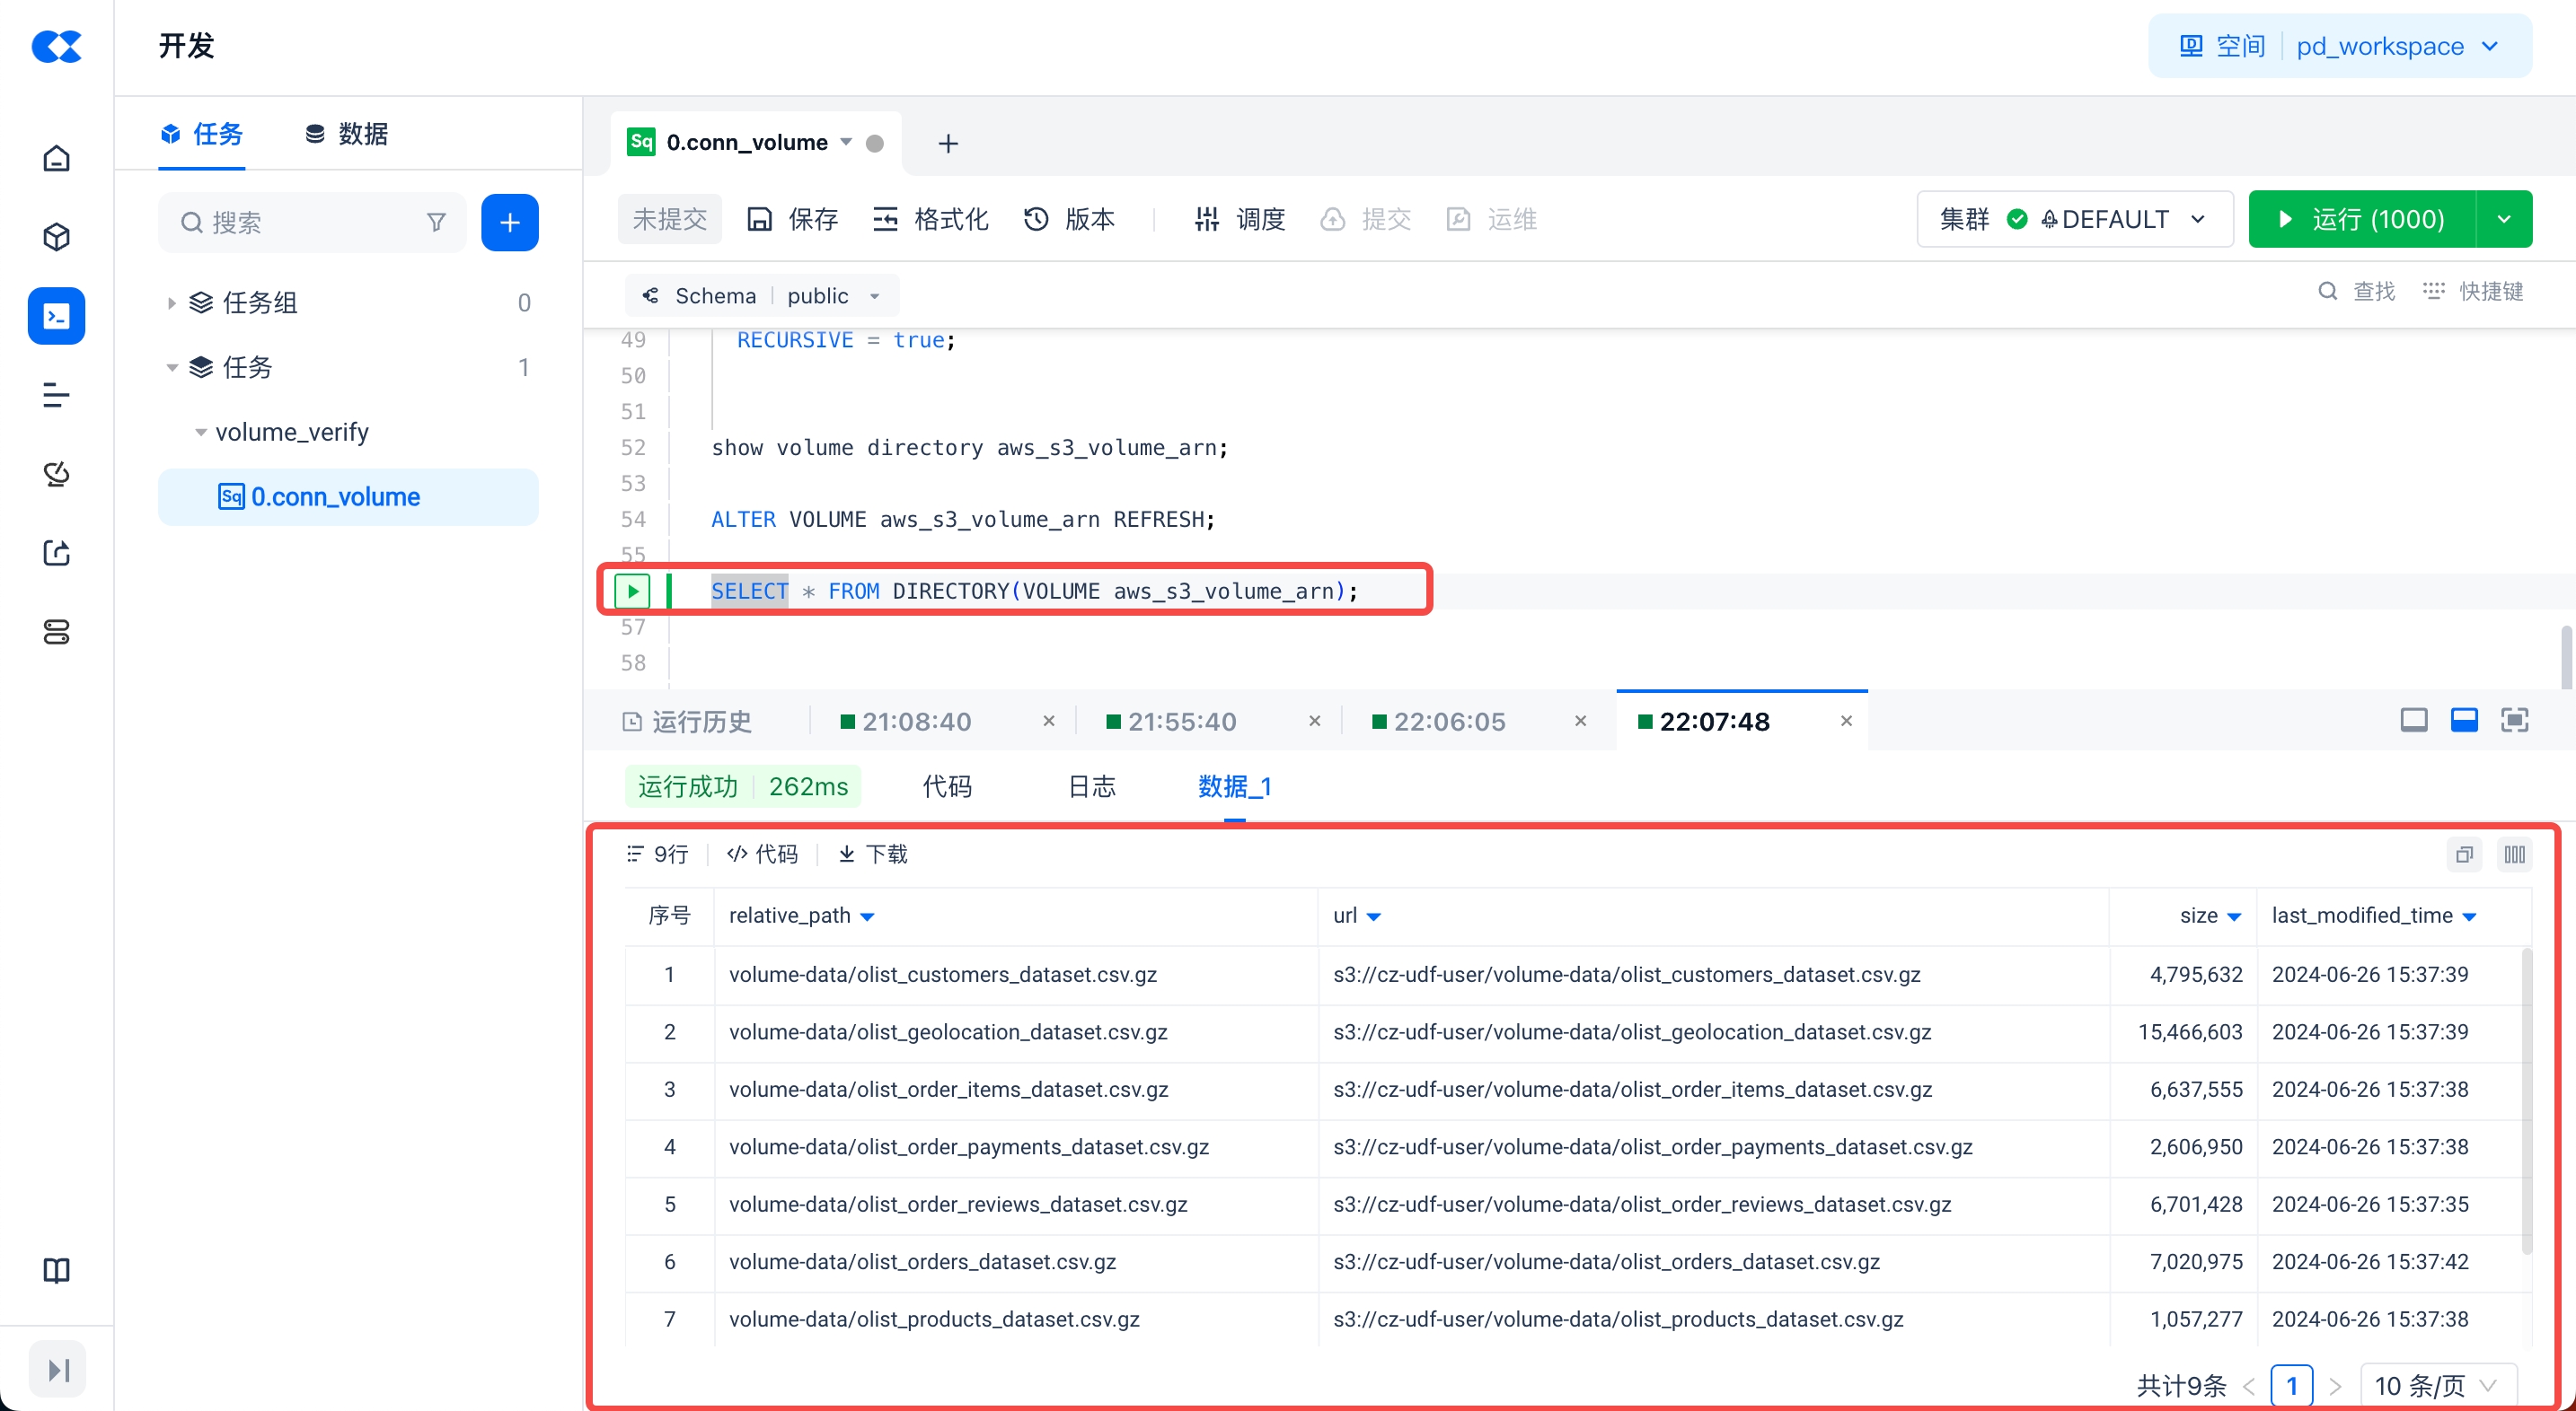The image size is (2576, 1411).
Task: Click the run-line play icon beside SELECT statement
Action: point(632,592)
